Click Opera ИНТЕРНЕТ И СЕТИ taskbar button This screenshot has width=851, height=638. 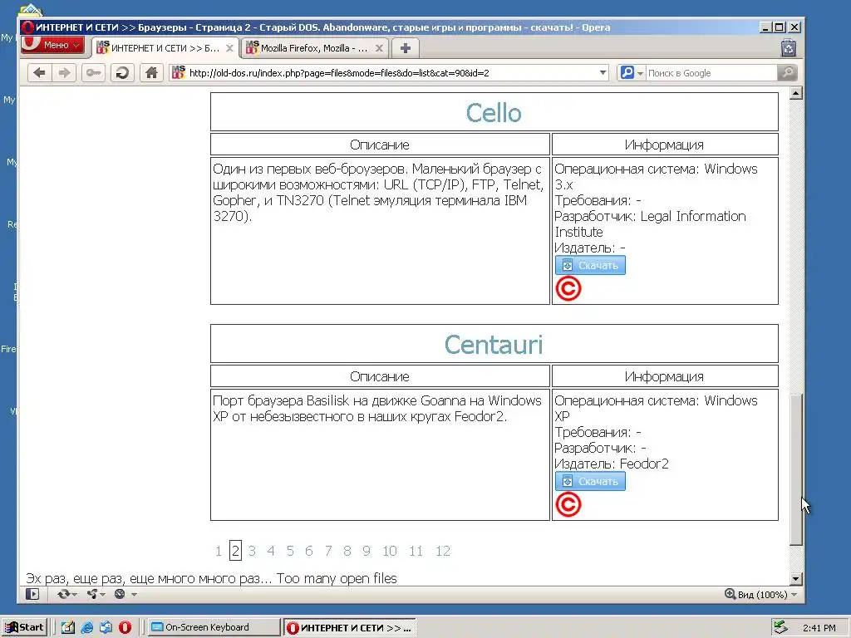click(x=350, y=628)
